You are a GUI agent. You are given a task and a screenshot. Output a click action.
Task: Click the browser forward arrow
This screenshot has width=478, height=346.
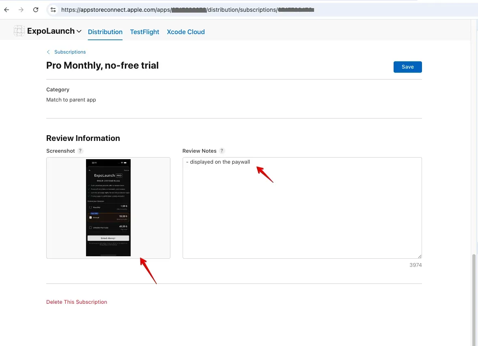pos(21,10)
